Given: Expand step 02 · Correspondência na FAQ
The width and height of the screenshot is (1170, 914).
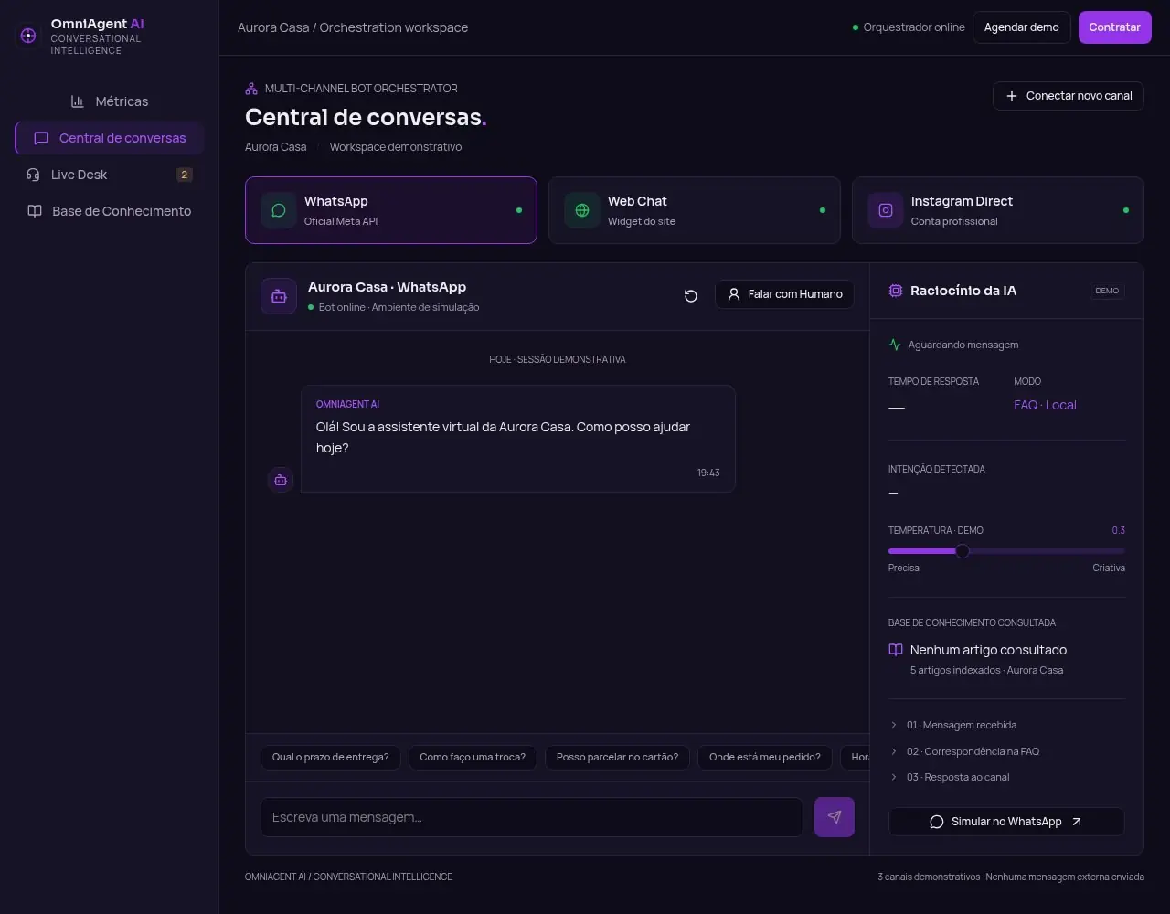Looking at the screenshot, I should point(1006,751).
